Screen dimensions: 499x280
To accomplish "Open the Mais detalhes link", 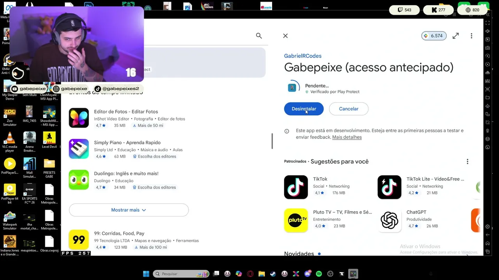I will (347, 137).
